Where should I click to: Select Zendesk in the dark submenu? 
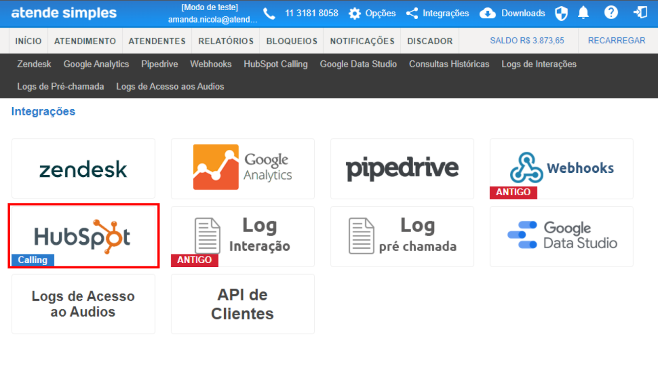click(34, 64)
